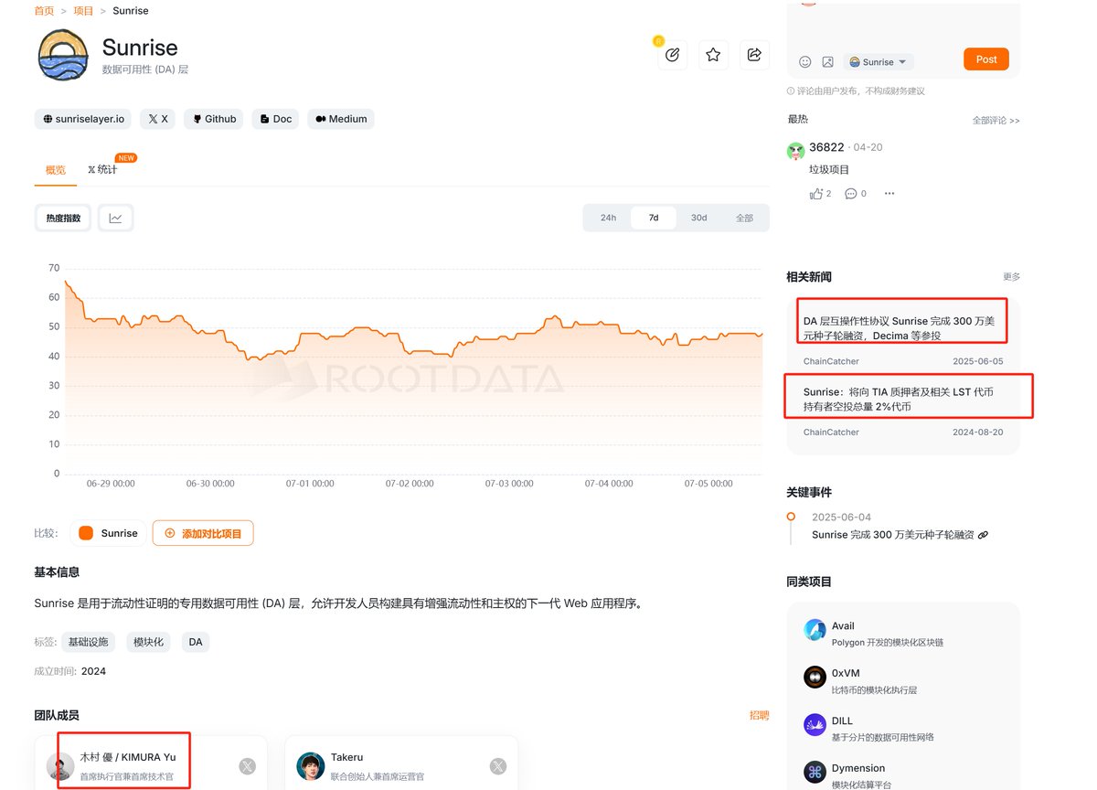Image resolution: width=1097 pixels, height=790 pixels.
Task: Switch to the X 统计 tab
Action: point(102,170)
